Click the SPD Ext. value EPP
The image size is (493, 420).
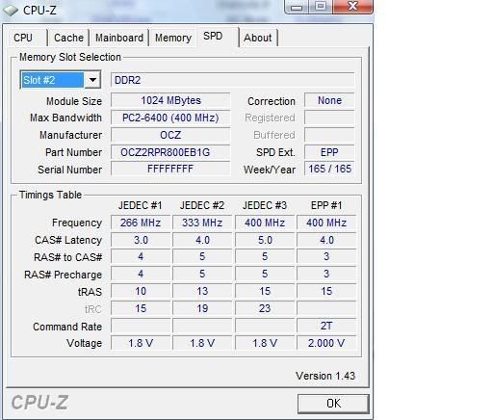click(x=329, y=152)
